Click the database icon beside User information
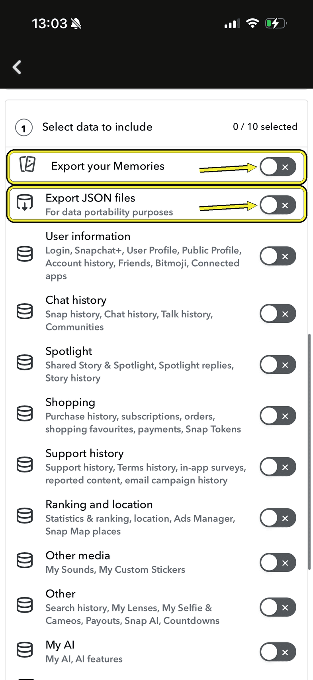This screenshot has width=313, height=680. point(25,254)
